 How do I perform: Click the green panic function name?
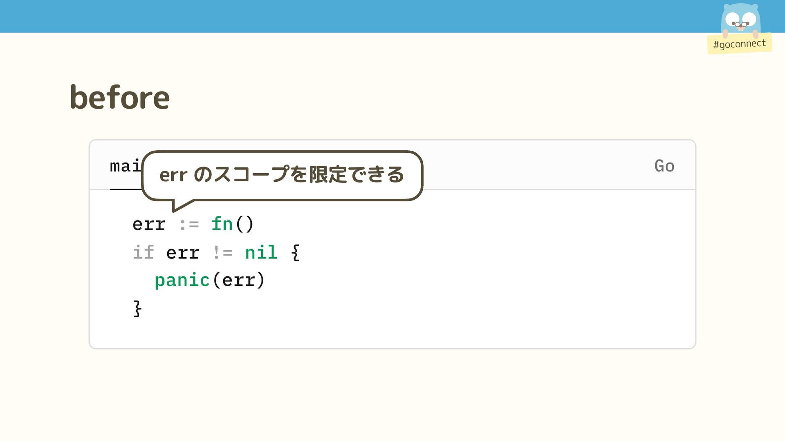(x=182, y=281)
